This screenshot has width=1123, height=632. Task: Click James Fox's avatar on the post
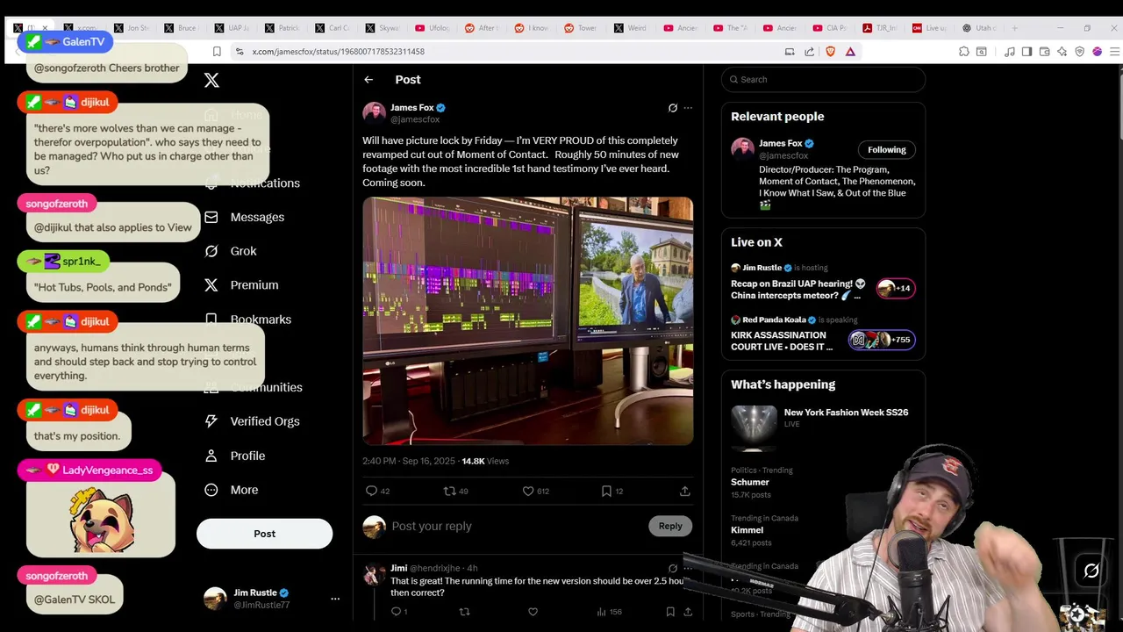click(x=375, y=113)
